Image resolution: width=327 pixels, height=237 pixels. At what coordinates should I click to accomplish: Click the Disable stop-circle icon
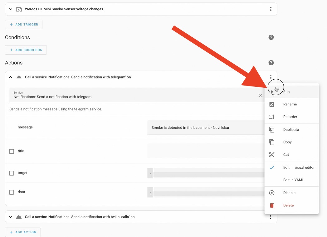(x=272, y=193)
